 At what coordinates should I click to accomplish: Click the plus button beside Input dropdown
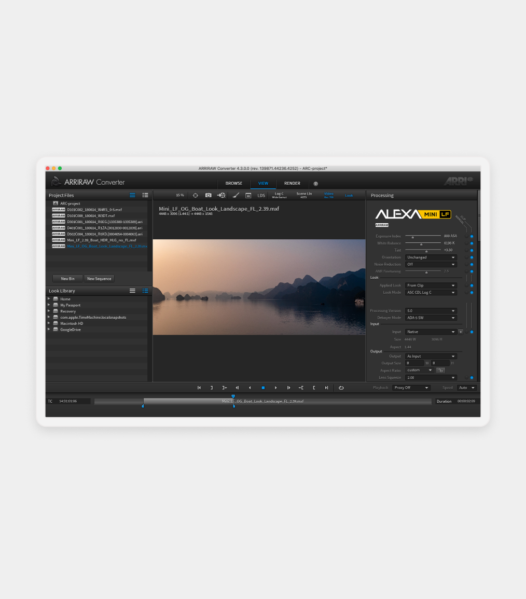pos(461,332)
